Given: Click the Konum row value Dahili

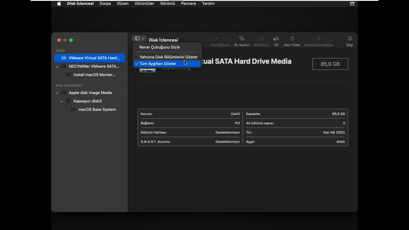Looking at the screenshot, I should [x=235, y=114].
